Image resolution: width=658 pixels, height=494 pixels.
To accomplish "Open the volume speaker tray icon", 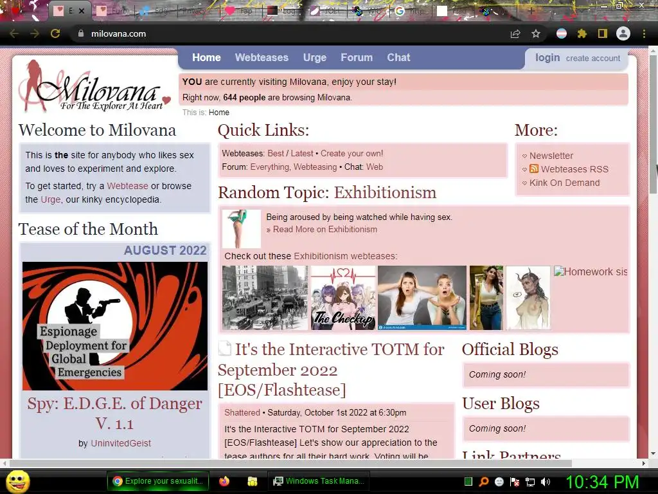I will (x=546, y=482).
